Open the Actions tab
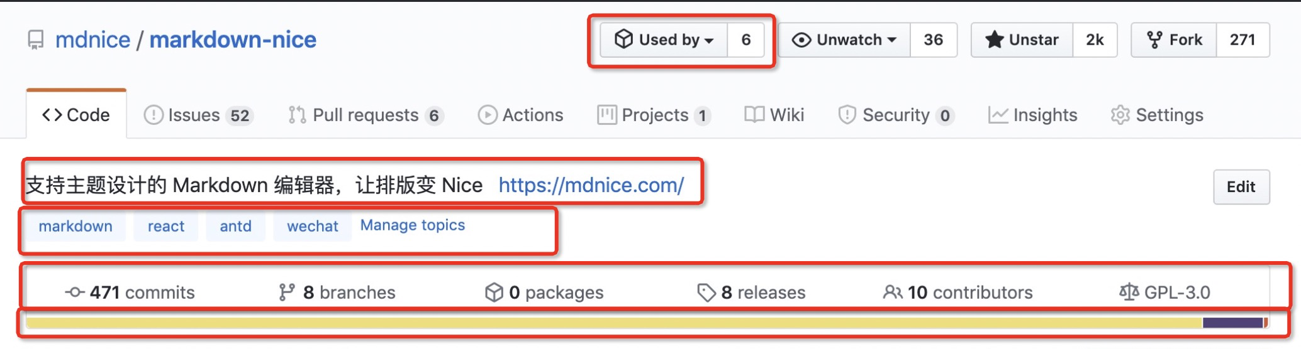 520,115
